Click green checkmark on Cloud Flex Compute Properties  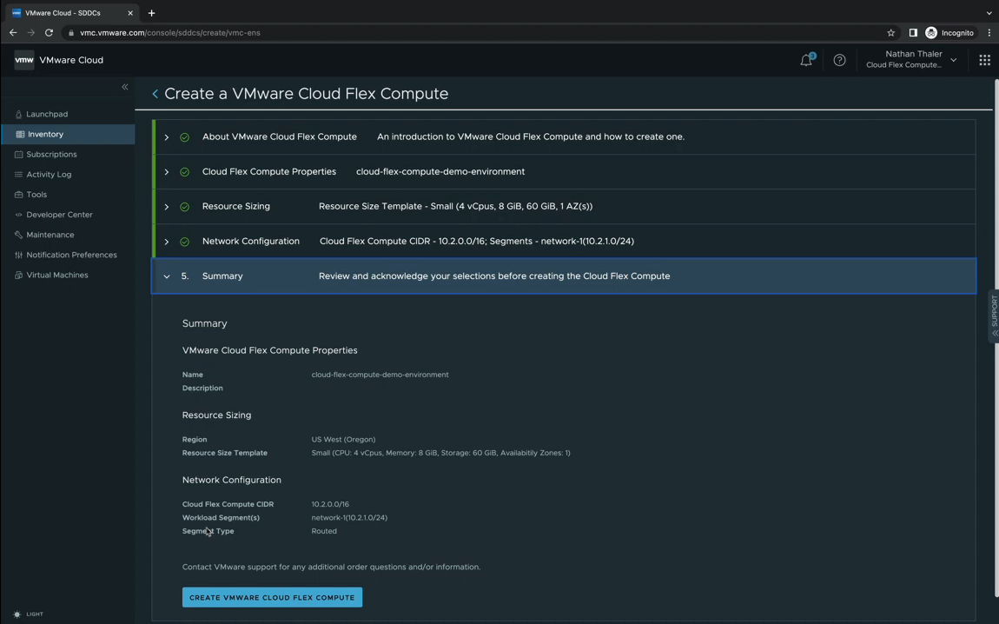pos(184,172)
